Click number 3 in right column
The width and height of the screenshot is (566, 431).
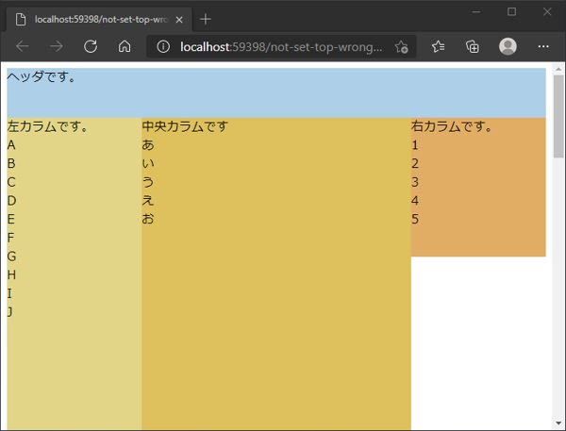tap(415, 182)
